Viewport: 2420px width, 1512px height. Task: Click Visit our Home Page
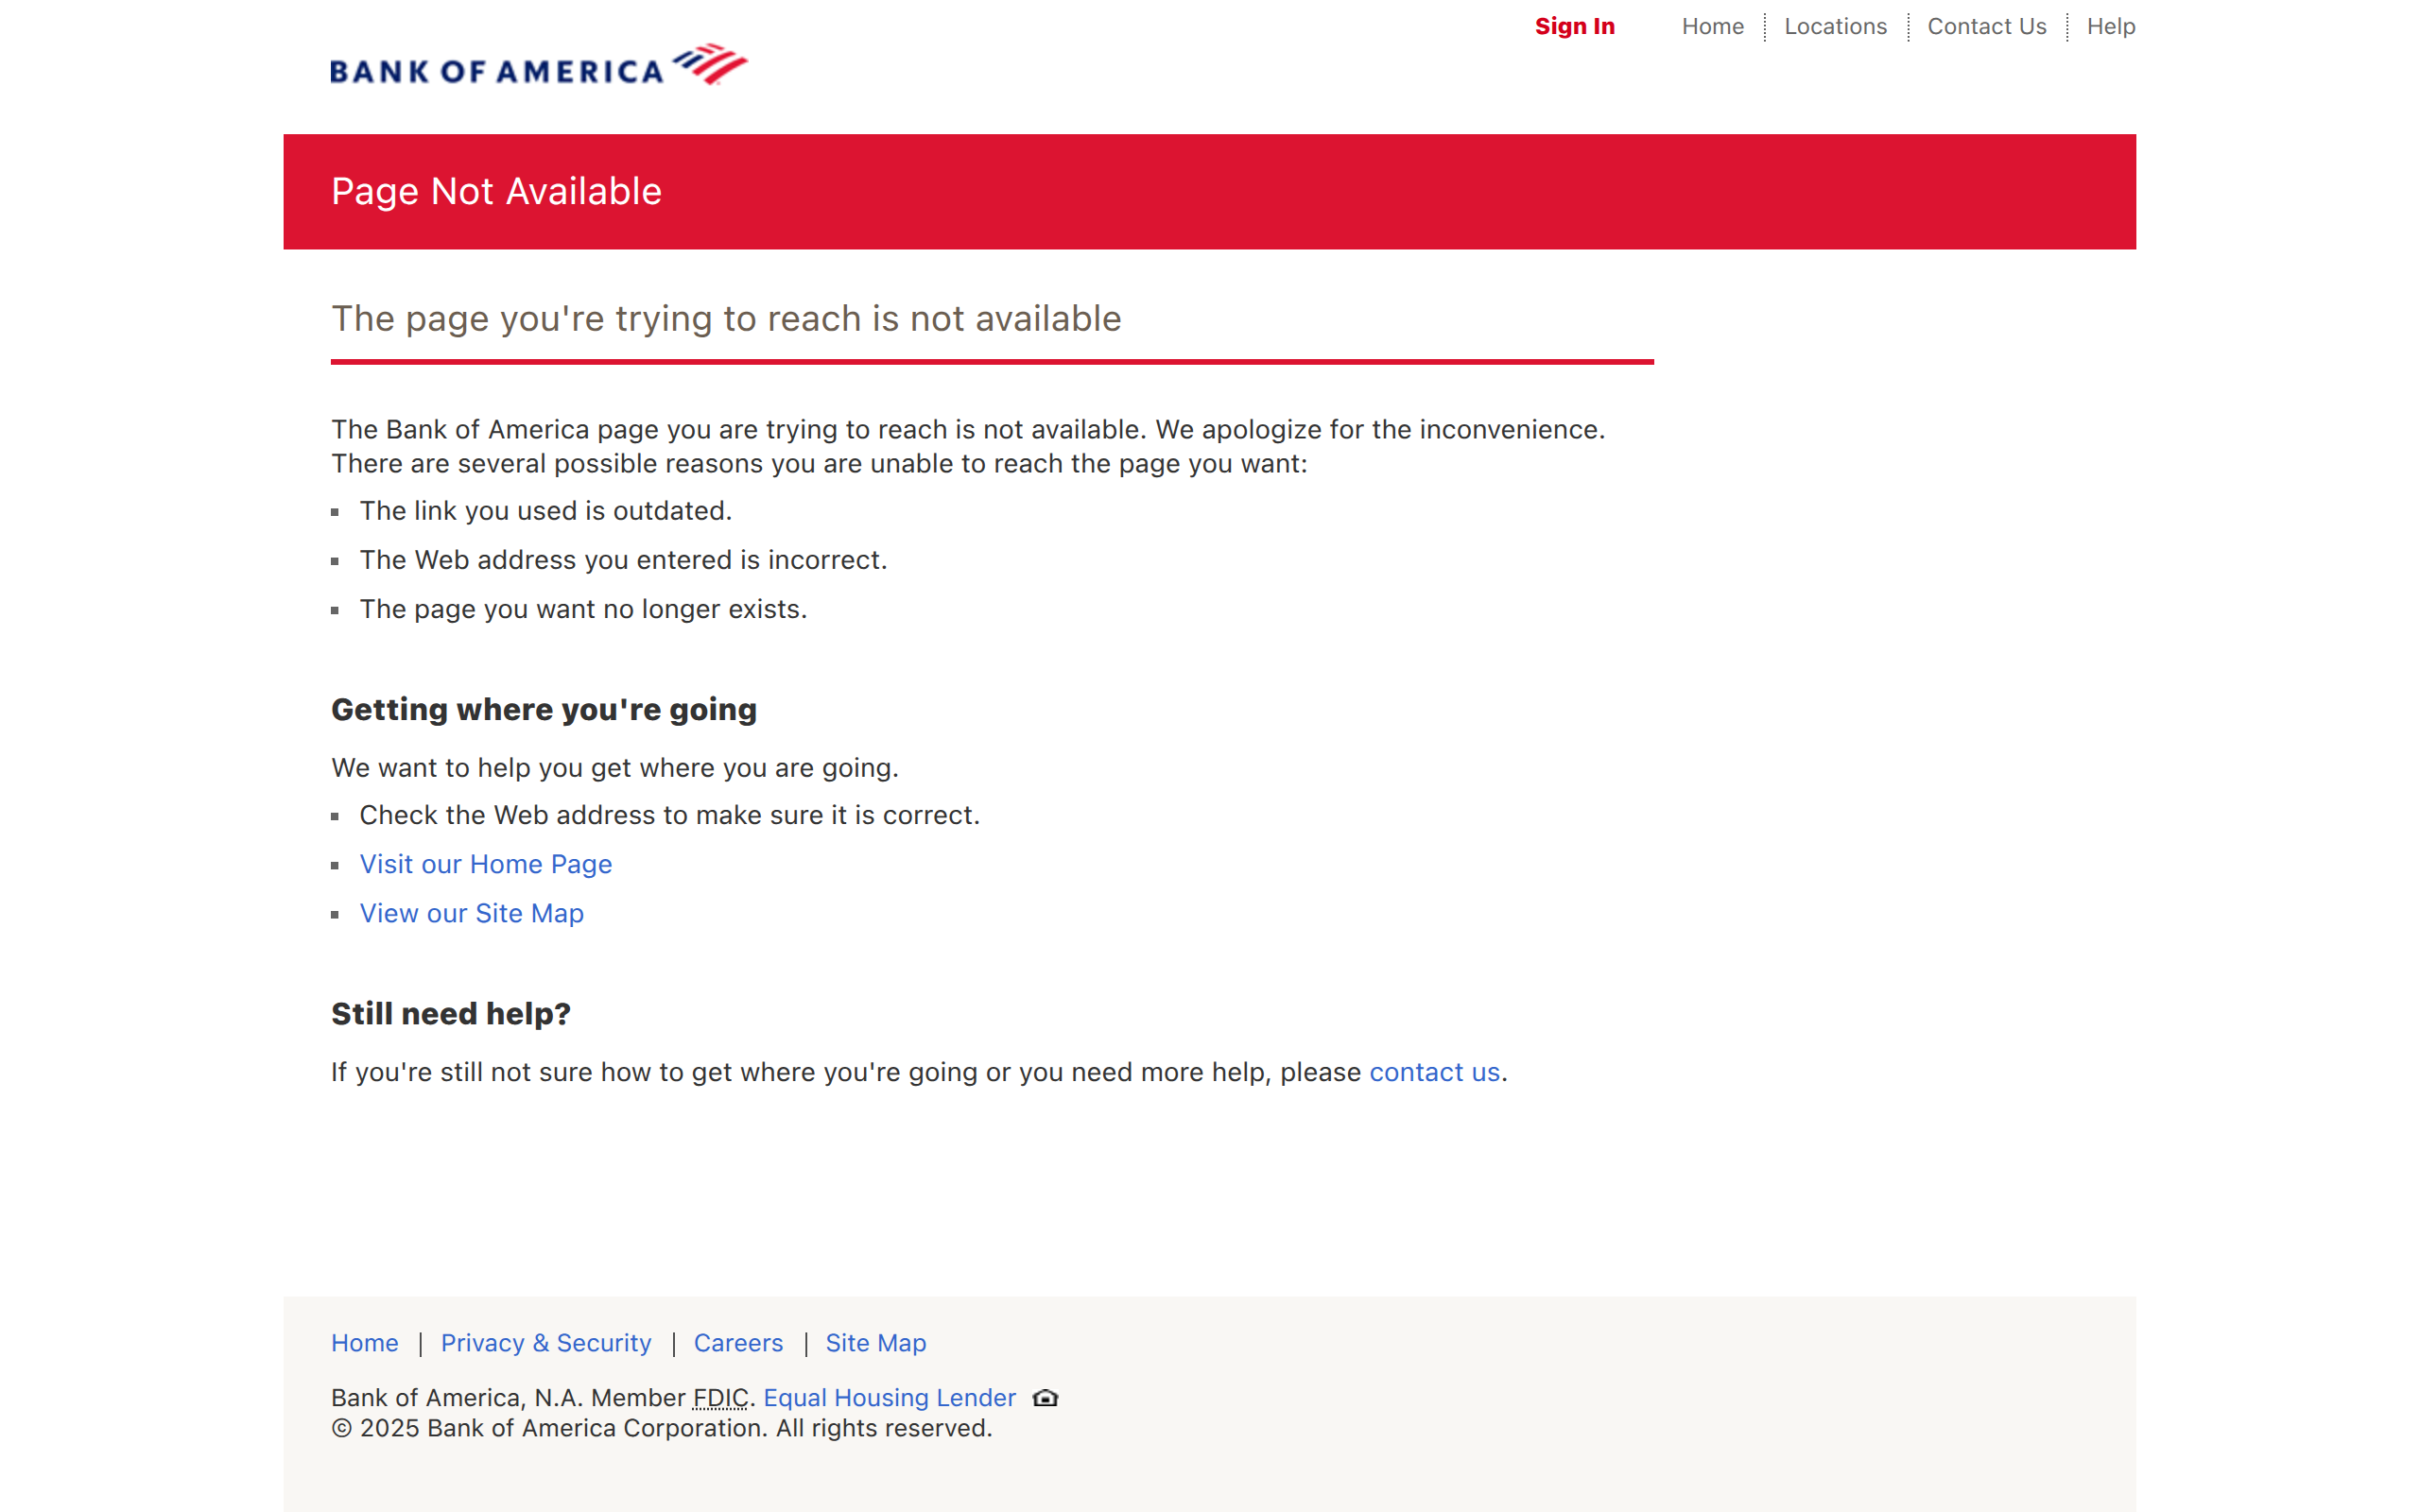point(486,864)
